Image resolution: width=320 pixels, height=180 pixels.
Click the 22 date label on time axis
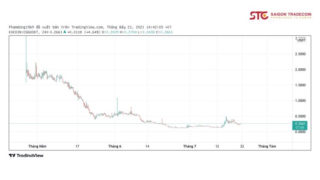242,146
